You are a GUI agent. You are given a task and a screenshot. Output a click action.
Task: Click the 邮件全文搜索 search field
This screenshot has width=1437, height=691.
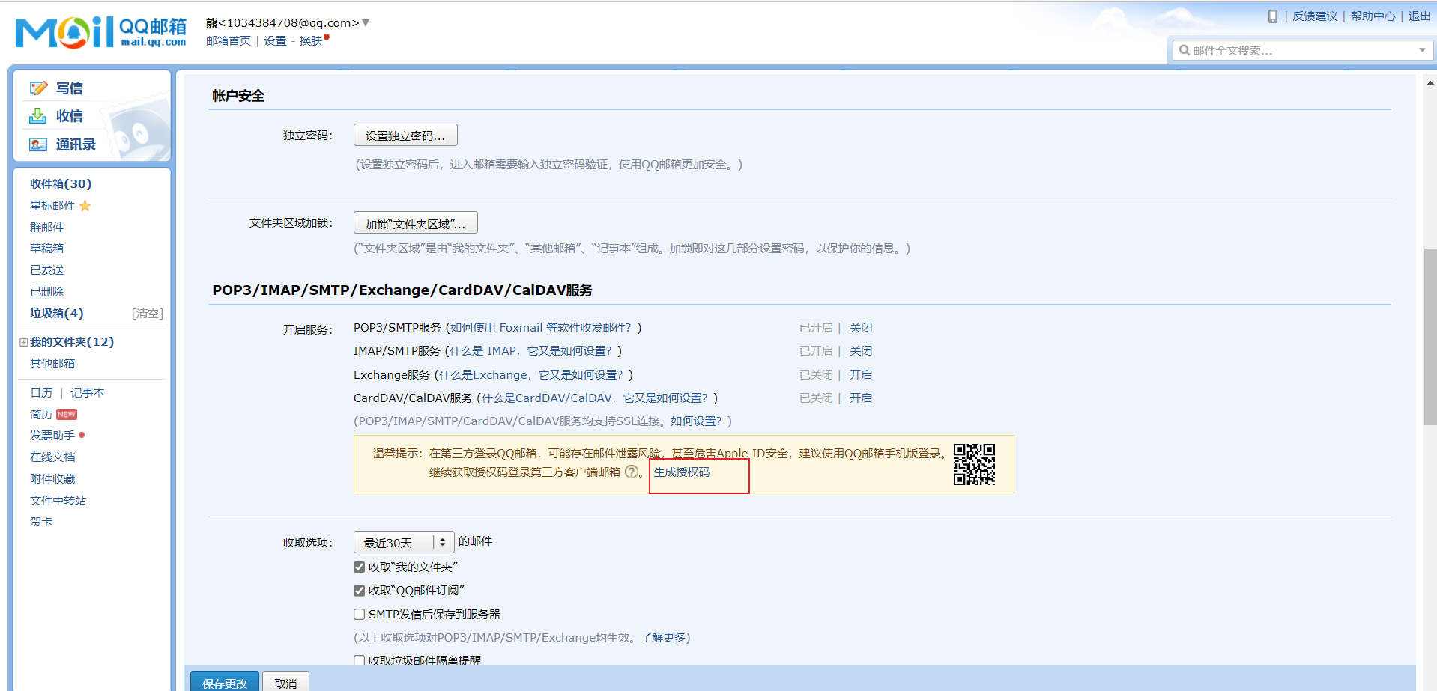(1302, 50)
